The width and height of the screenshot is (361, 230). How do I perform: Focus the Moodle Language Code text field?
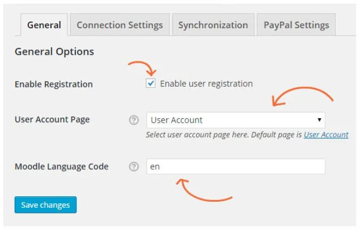pyautogui.click(x=236, y=167)
